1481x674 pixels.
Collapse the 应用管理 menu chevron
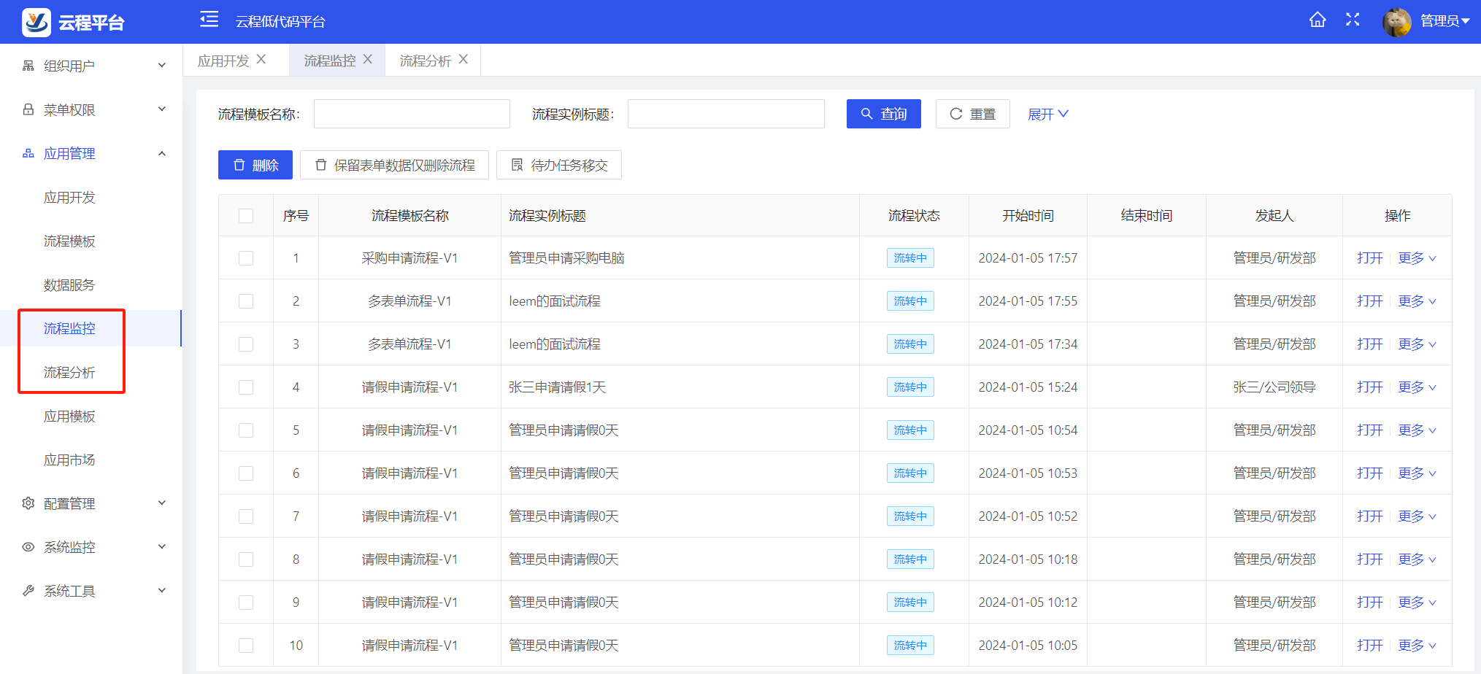click(x=162, y=153)
